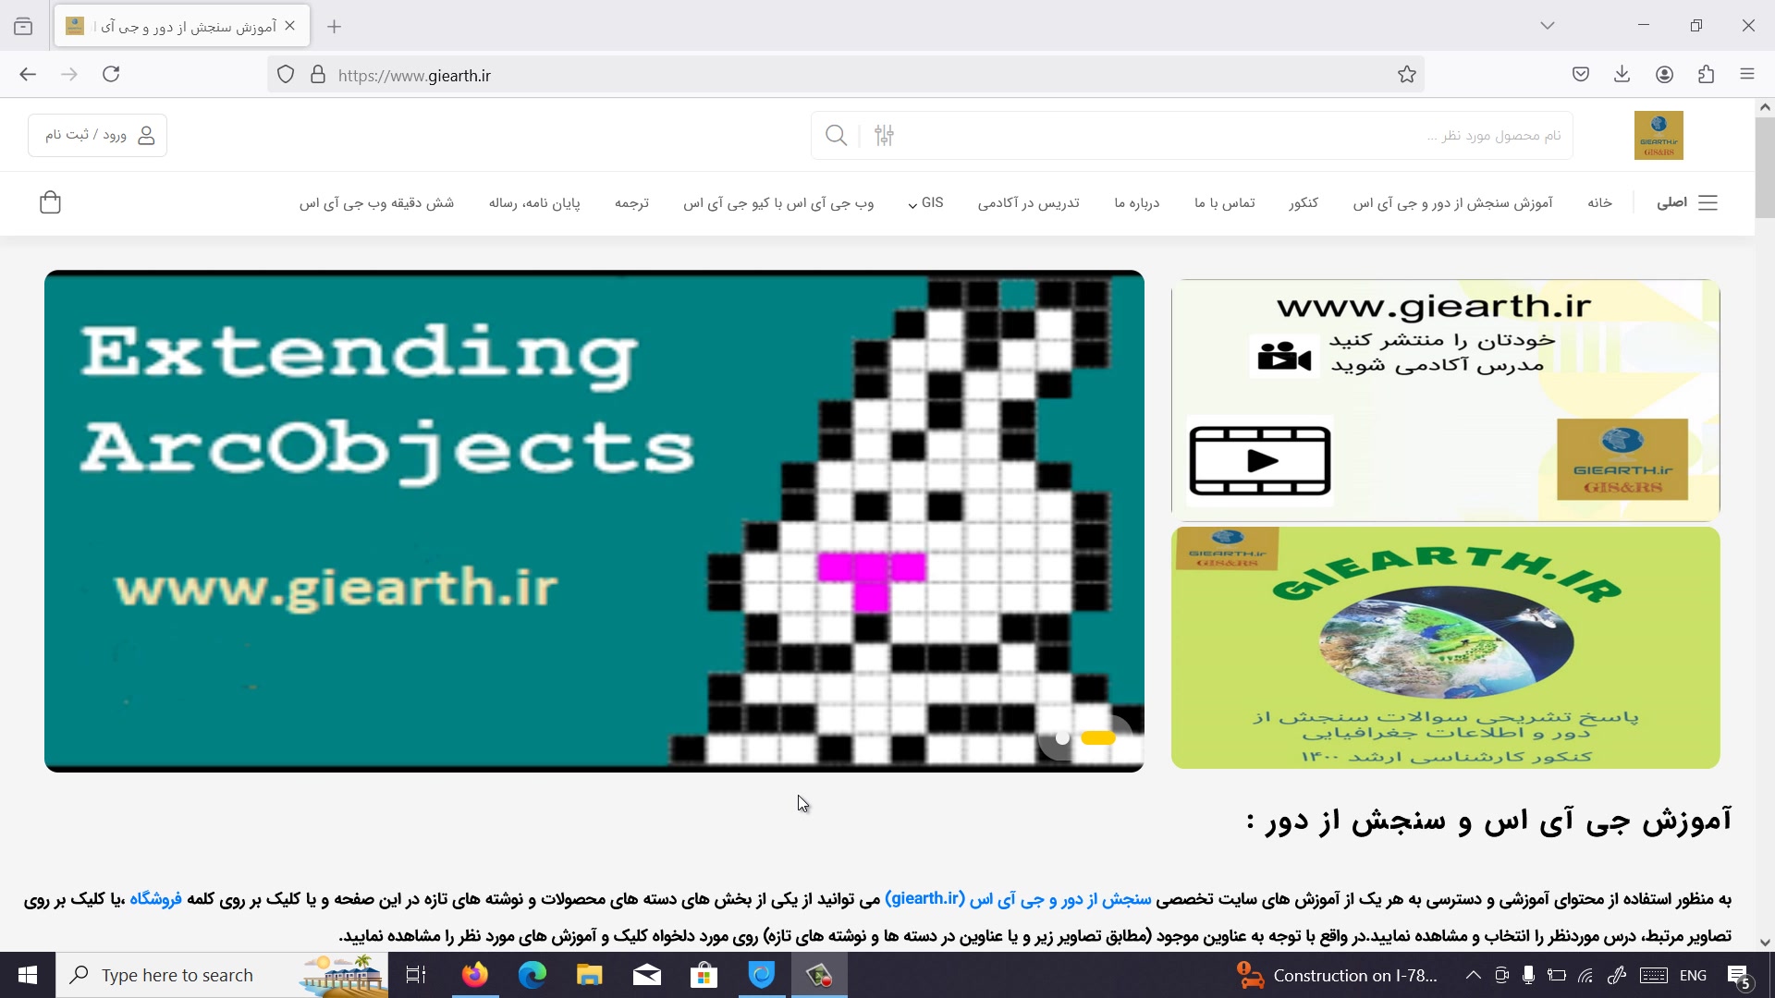Viewport: 1775px width, 998px height.
Task: Click the page scrollbar down arrow
Action: (x=1765, y=943)
